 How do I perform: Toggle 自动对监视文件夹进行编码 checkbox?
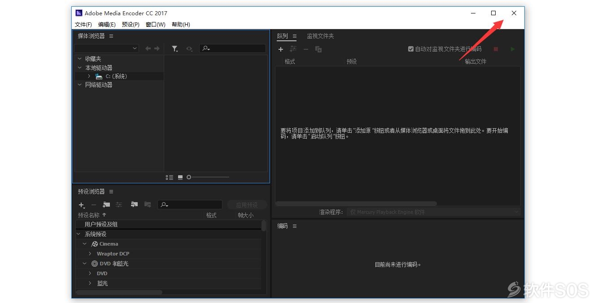[411, 49]
